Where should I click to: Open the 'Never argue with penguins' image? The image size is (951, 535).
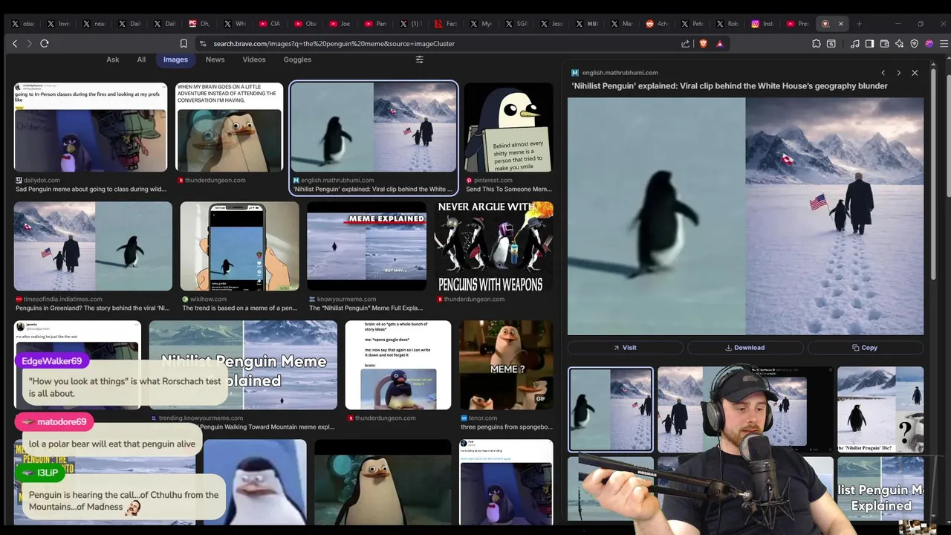click(494, 246)
